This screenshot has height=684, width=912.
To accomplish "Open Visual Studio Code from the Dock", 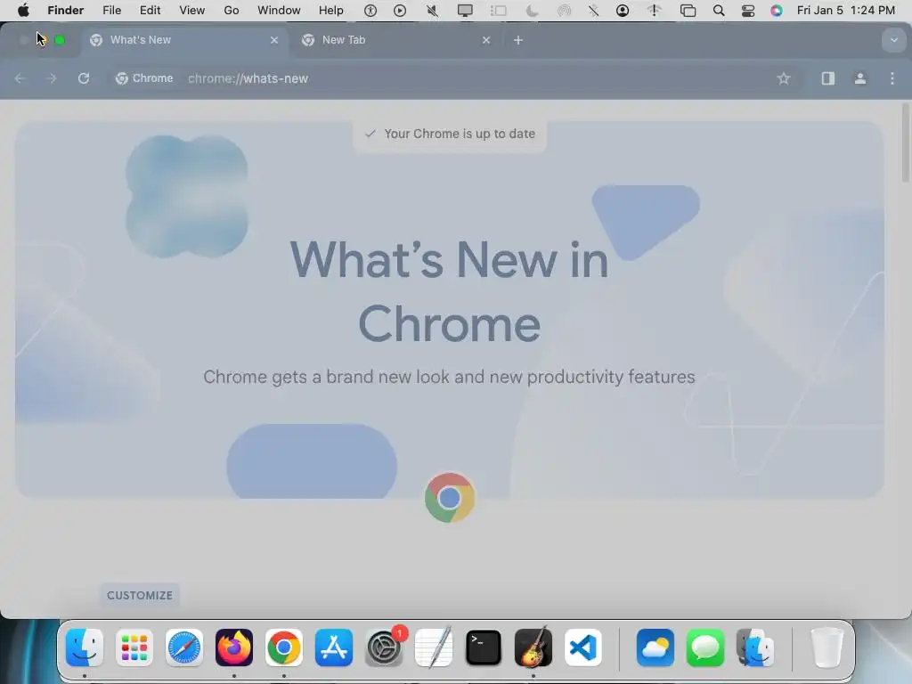I will (583, 647).
